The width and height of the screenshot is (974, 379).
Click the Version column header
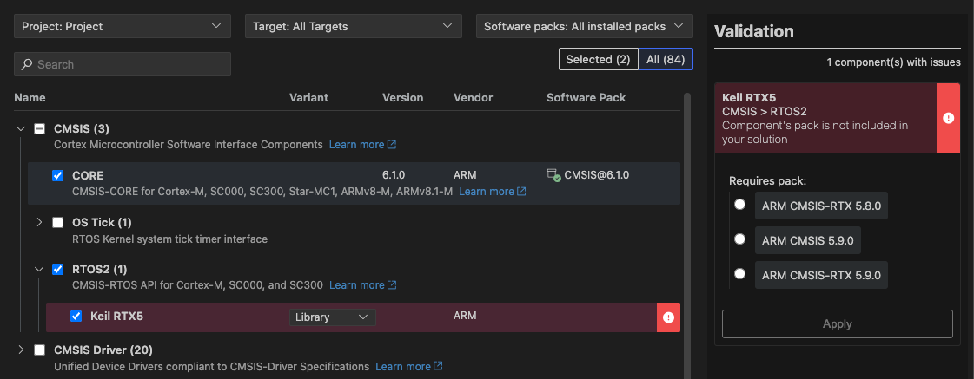402,98
